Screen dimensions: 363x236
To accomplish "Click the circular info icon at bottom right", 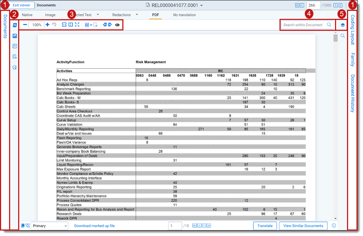I will click(334, 225).
